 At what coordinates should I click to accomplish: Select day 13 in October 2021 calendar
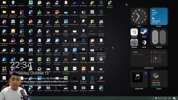click(x=156, y=58)
